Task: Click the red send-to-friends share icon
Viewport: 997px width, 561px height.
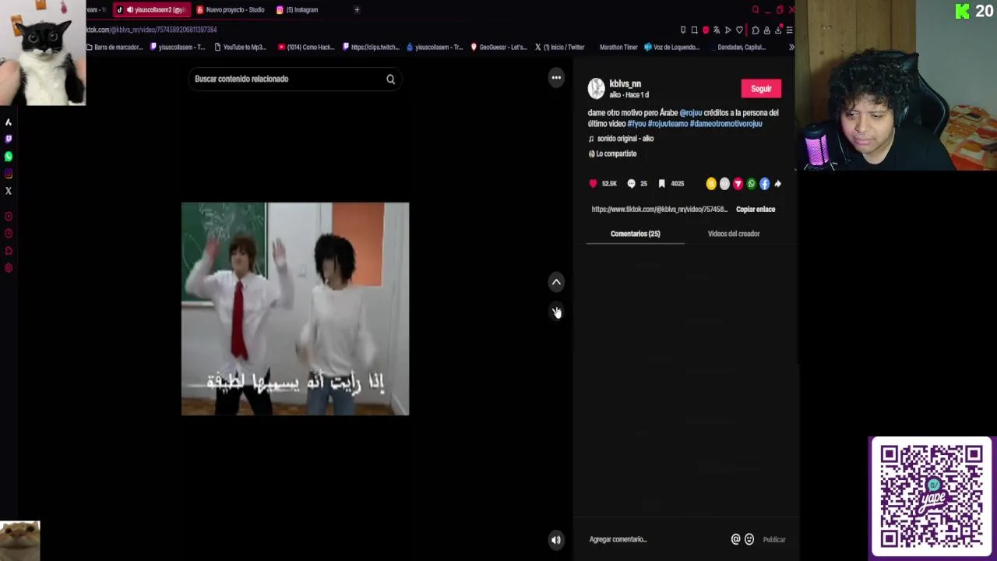Action: pos(738,184)
